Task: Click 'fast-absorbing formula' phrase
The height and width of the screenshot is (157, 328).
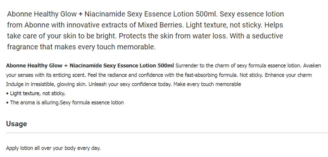Action: pyautogui.click(x=207, y=75)
